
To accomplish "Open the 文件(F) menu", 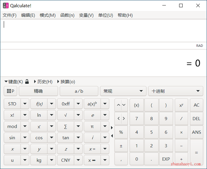I will click(9, 15).
